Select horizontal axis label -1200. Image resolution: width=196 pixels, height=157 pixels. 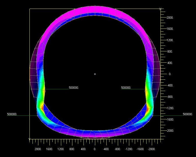pyautogui.click(x=129, y=149)
